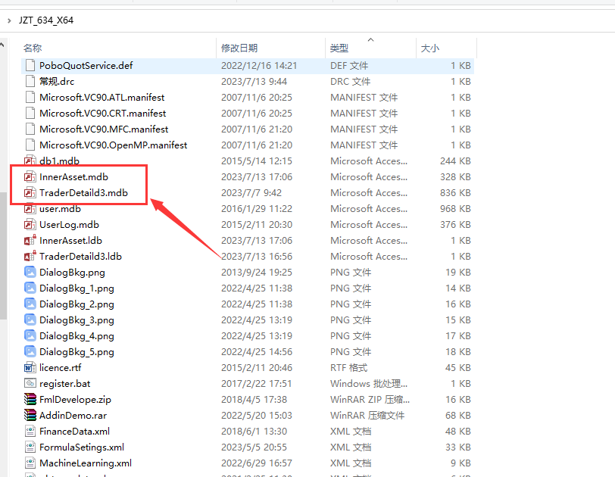This screenshot has width=615, height=477.
Task: Click the JZT_634_X64 breadcrumb folder
Action: tap(46, 20)
